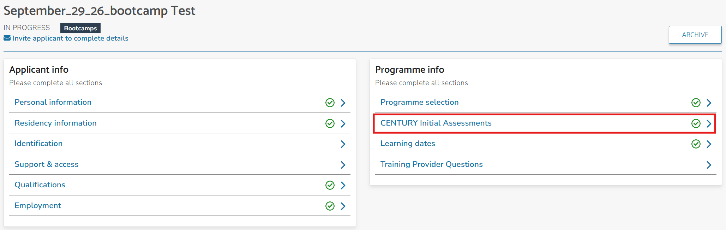Click the IN PROGRESS status text
The height and width of the screenshot is (230, 726).
(27, 28)
